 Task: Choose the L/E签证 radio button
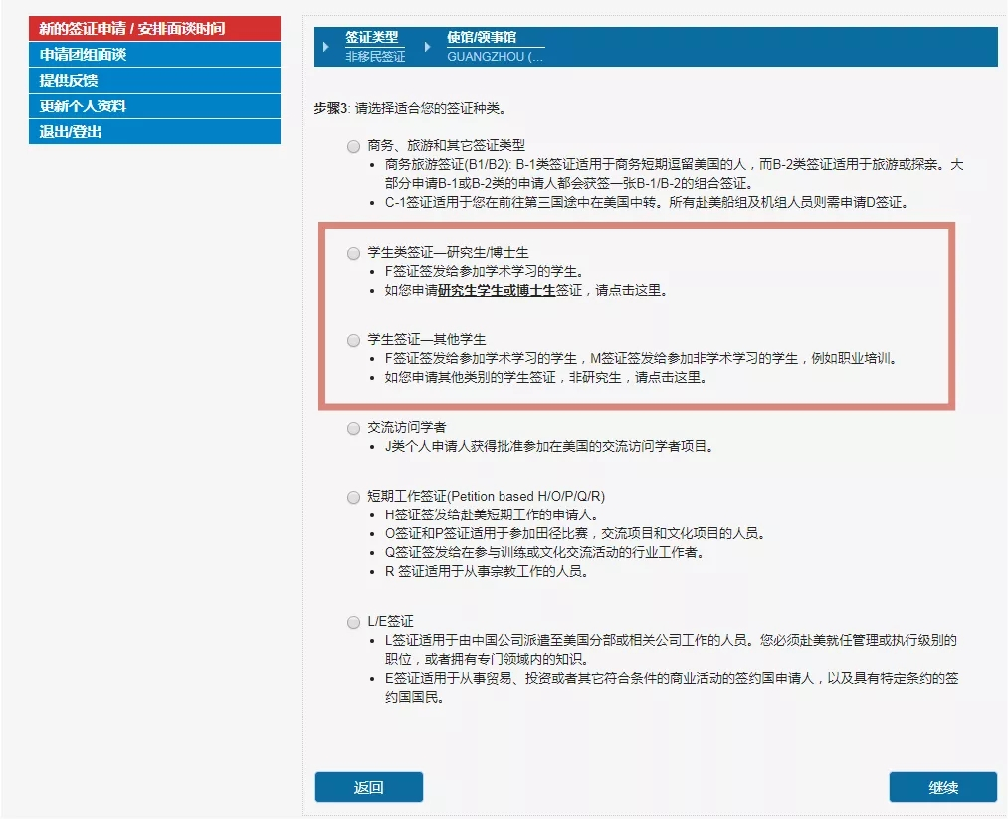[x=353, y=622]
